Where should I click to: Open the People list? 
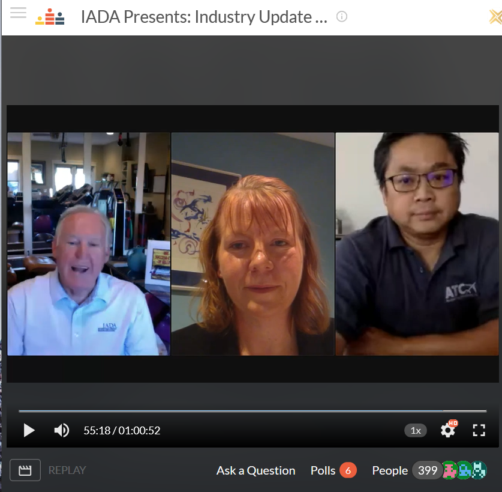[x=390, y=470]
